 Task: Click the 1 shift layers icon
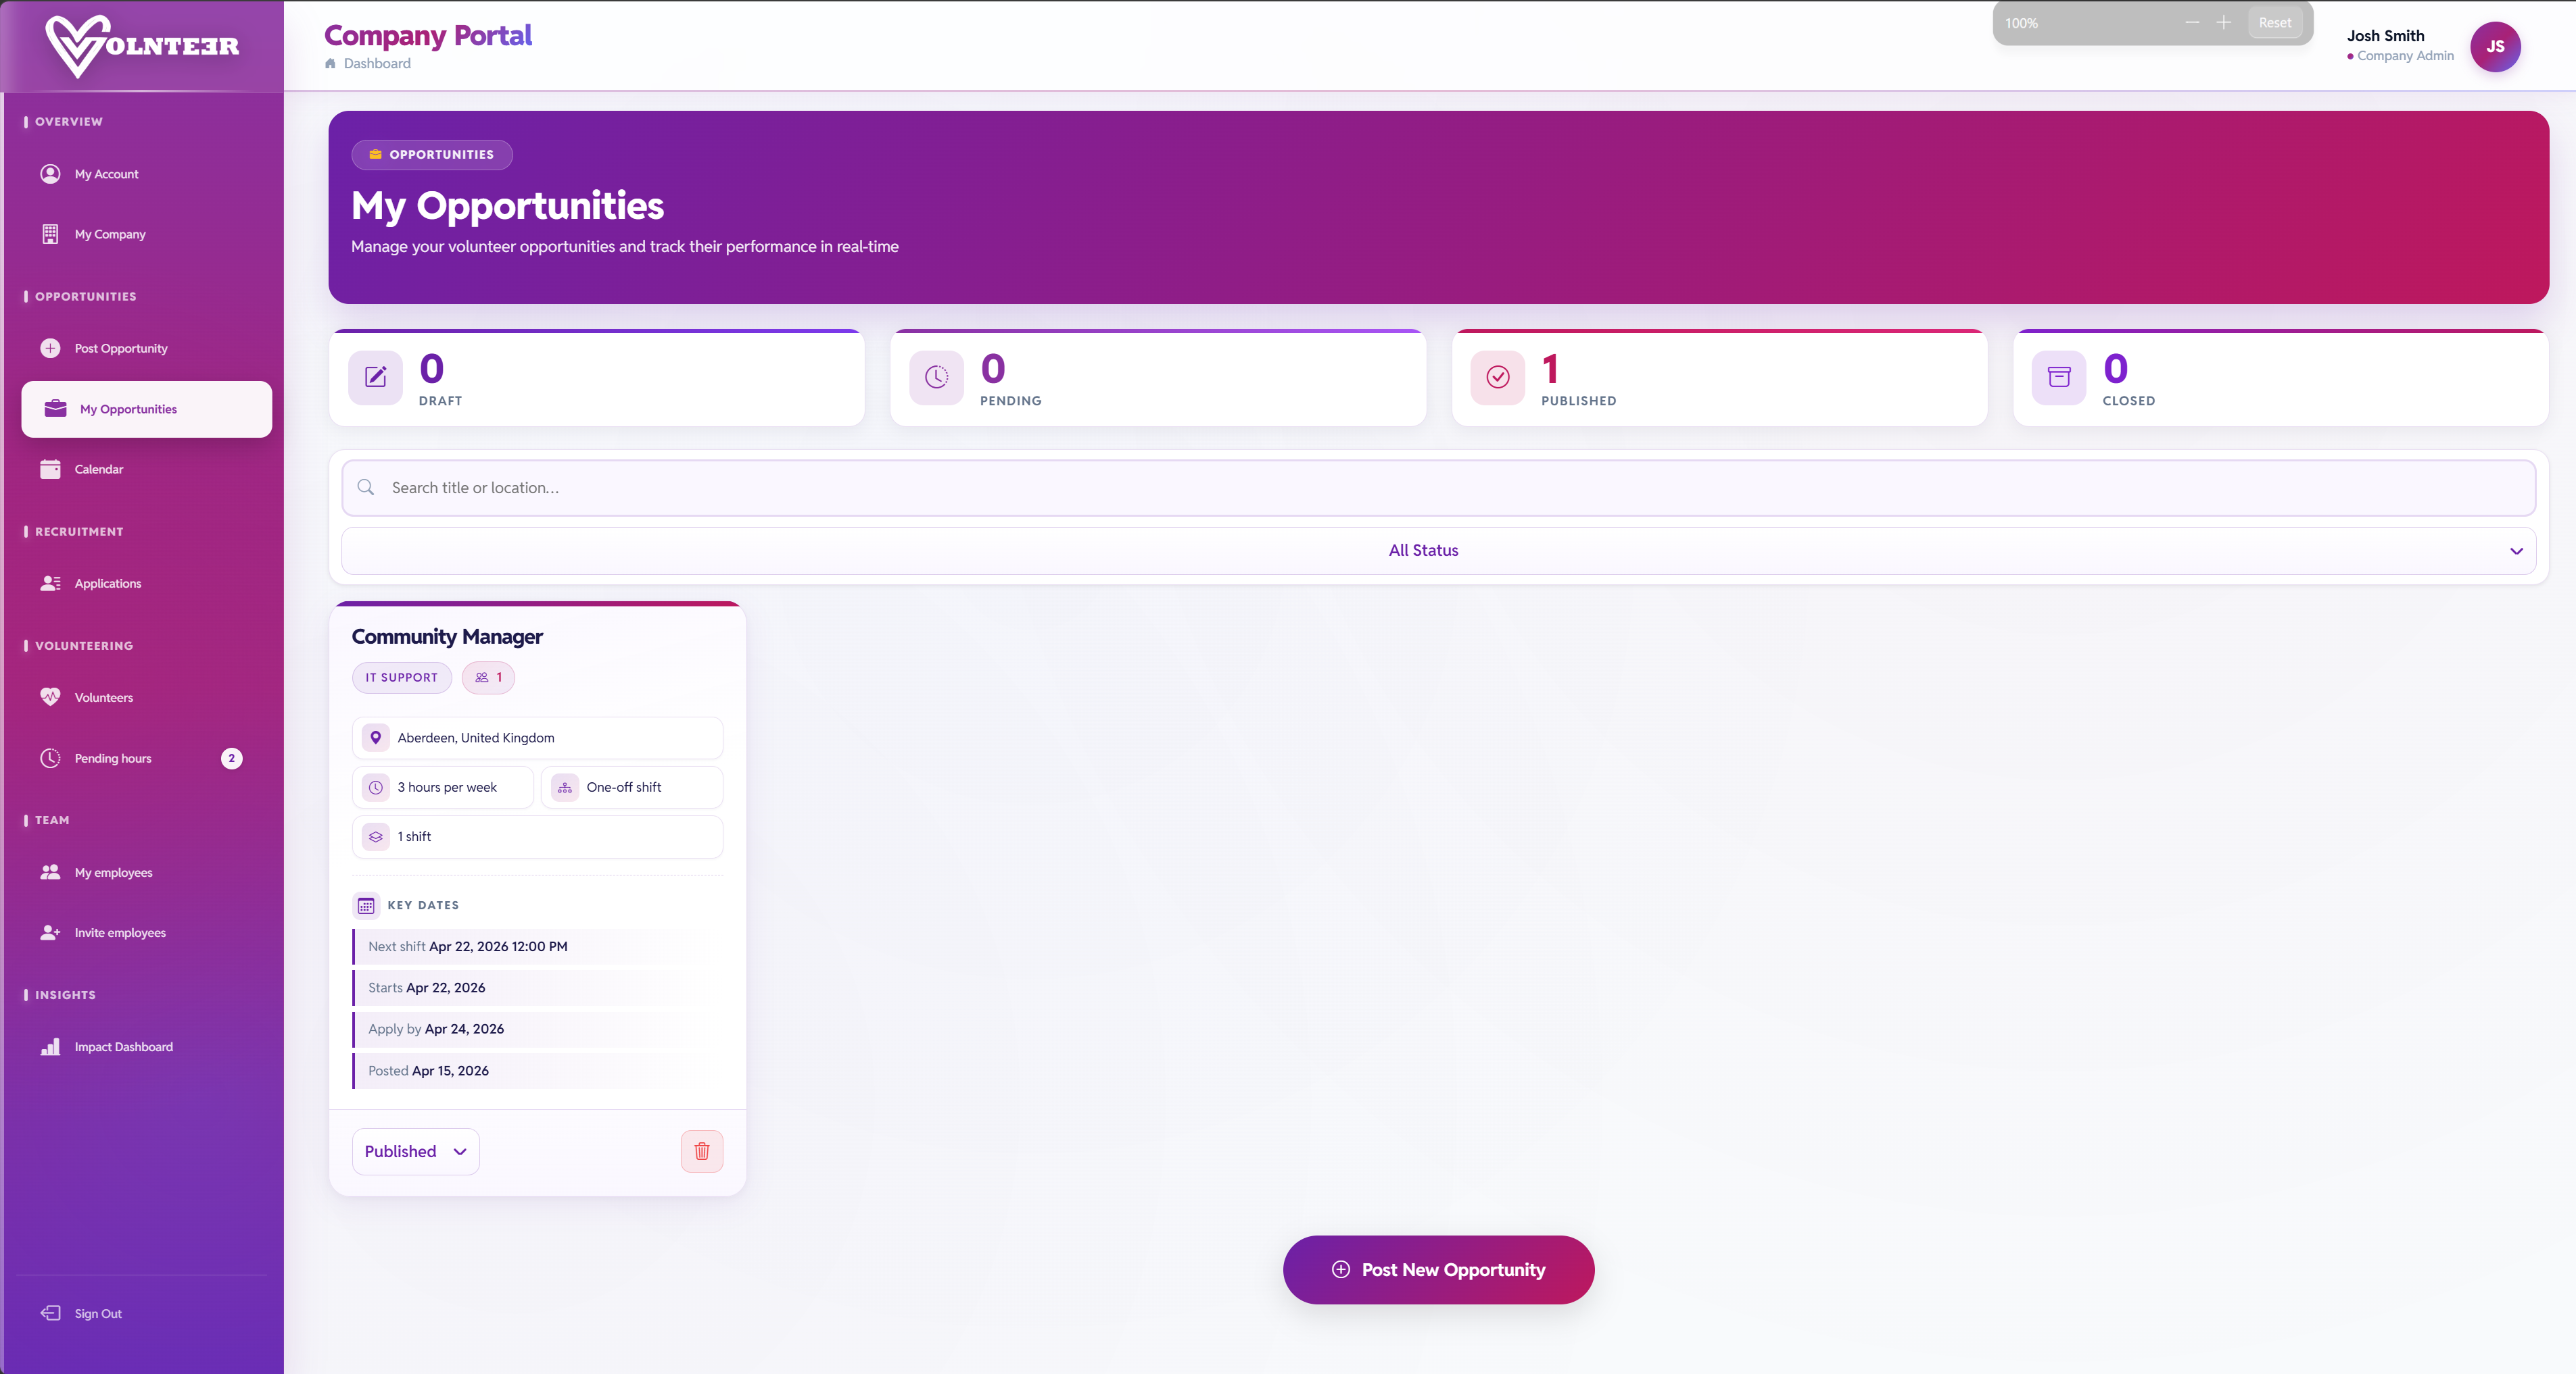coord(376,838)
